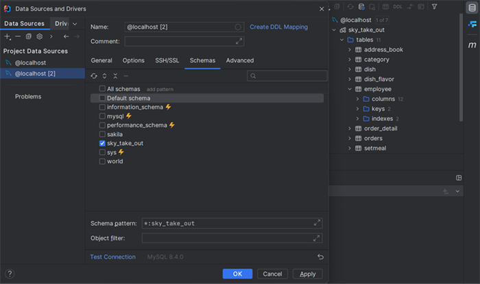Reset changes with the revert arrow icon

[320, 257]
